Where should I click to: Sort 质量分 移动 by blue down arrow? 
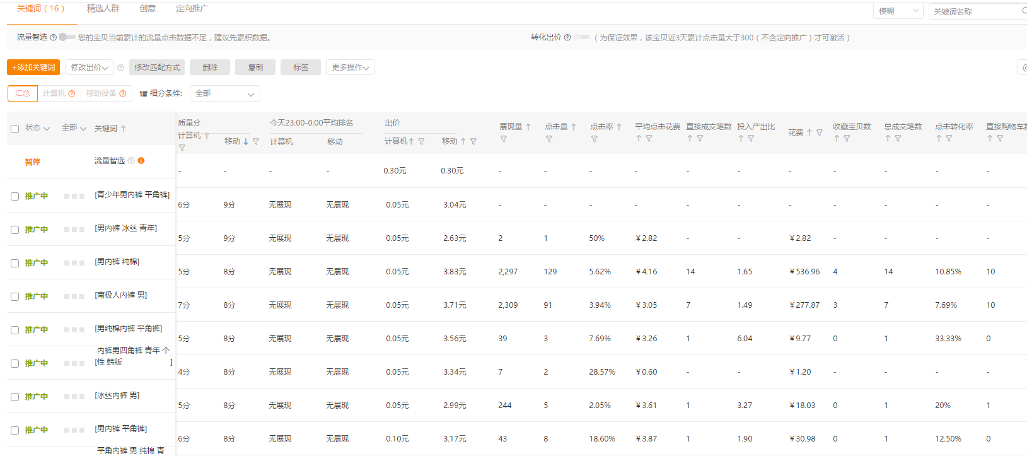246,141
